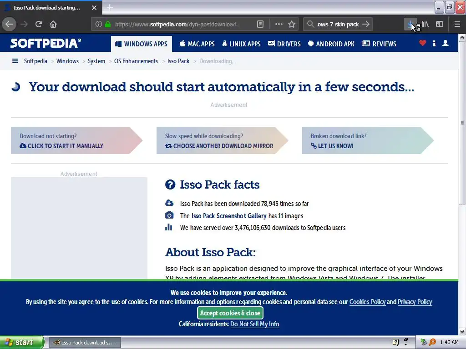Bookmark this page with star icon
Image resolution: width=466 pixels, height=349 pixels.
tap(292, 24)
